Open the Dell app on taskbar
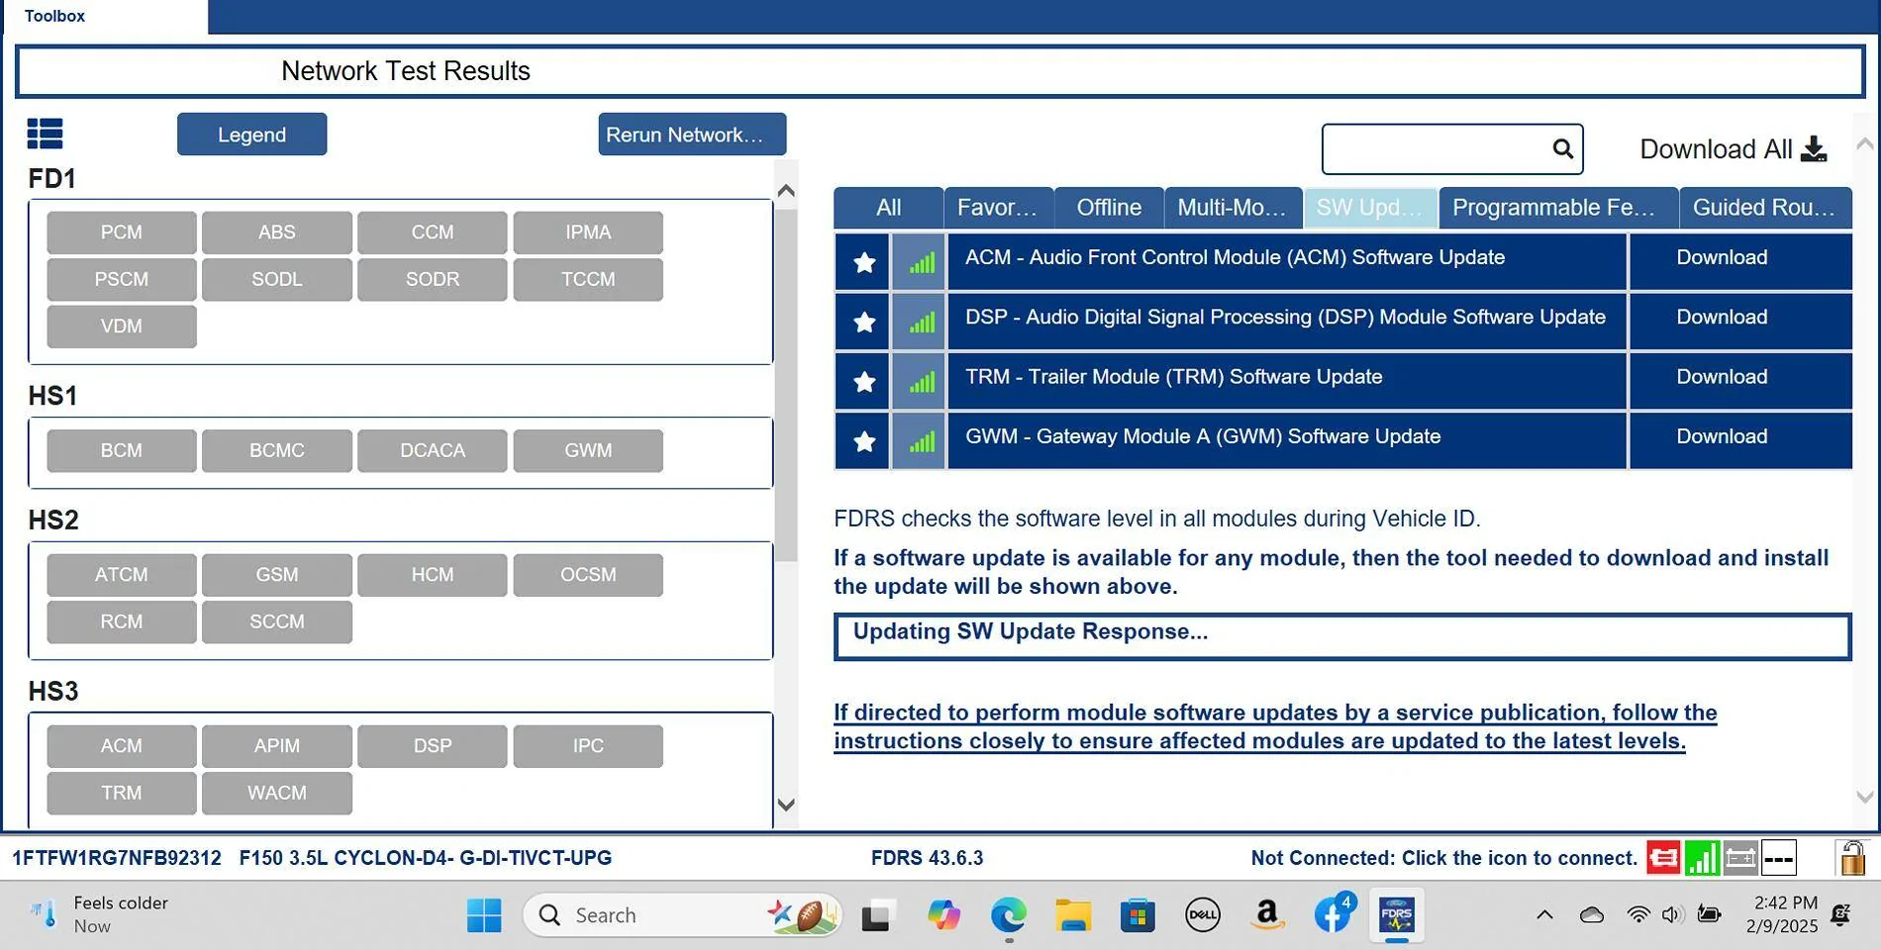This screenshot has height=950, width=1881. (x=1203, y=915)
